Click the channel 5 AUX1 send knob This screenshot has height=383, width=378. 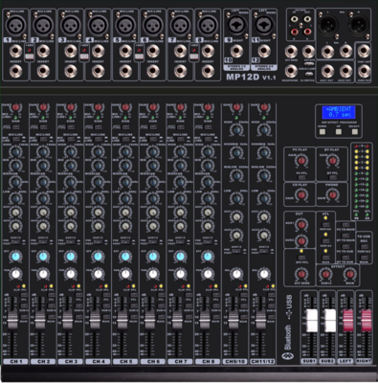coord(125,212)
